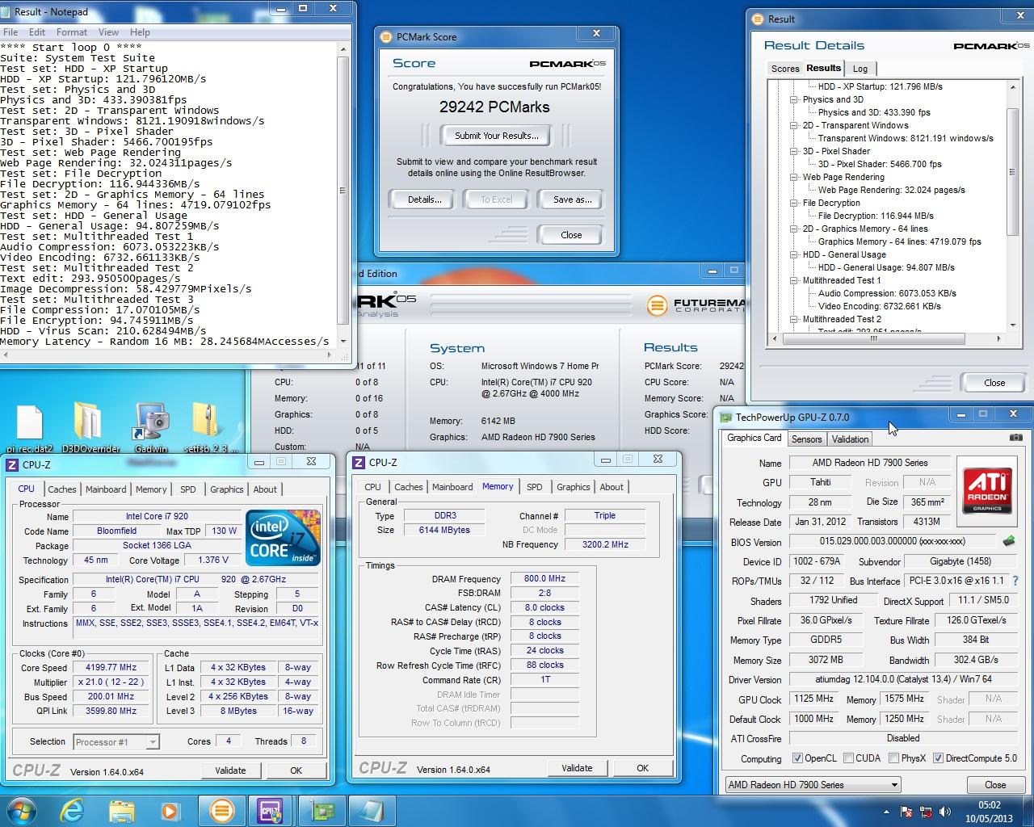Switch to Notepad taskbar icon
The height and width of the screenshot is (827, 1034).
click(372, 810)
